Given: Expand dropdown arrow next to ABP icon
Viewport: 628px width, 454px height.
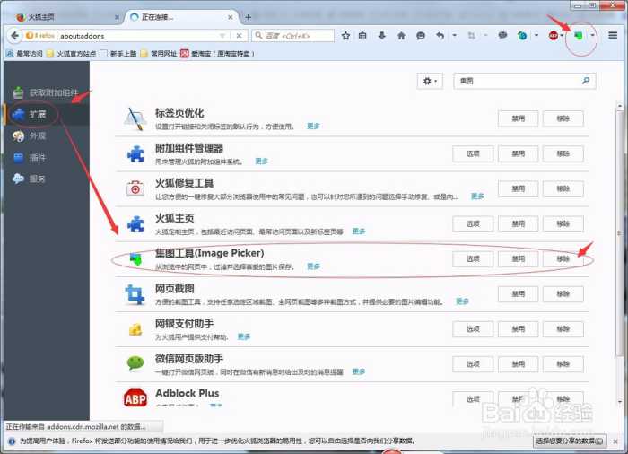Looking at the screenshot, I should (x=562, y=36).
